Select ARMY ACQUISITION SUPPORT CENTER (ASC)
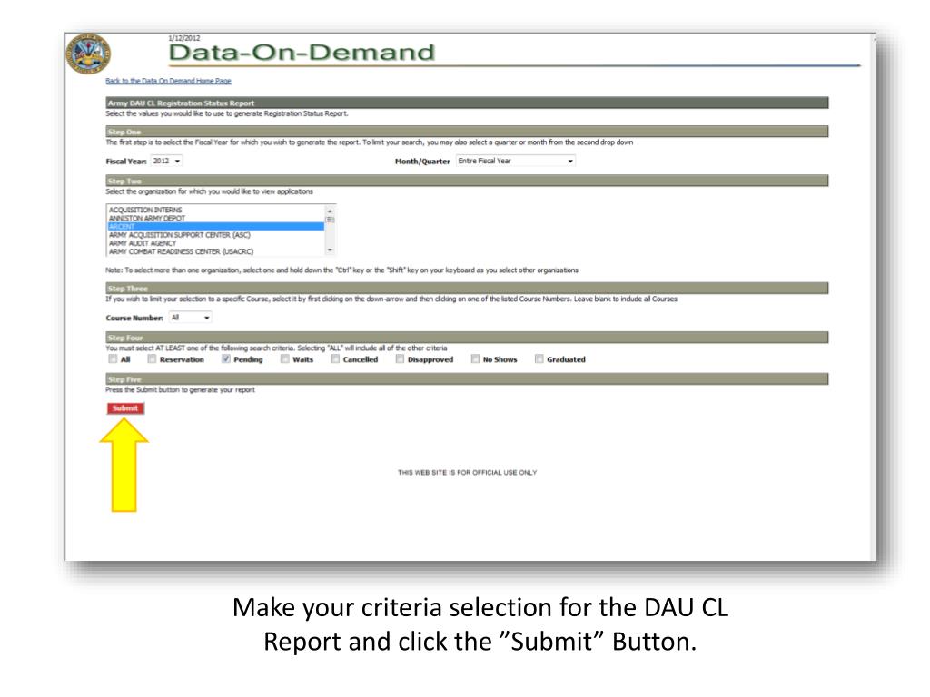 216,235
